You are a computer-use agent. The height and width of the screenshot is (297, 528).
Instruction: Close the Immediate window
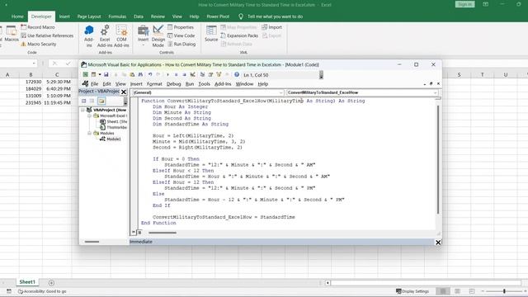click(438, 242)
